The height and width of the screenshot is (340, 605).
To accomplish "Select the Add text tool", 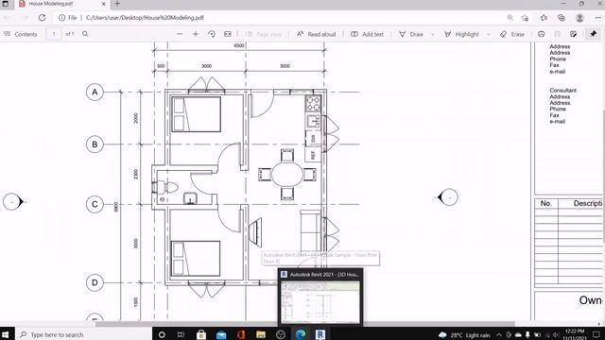I will pyautogui.click(x=367, y=34).
